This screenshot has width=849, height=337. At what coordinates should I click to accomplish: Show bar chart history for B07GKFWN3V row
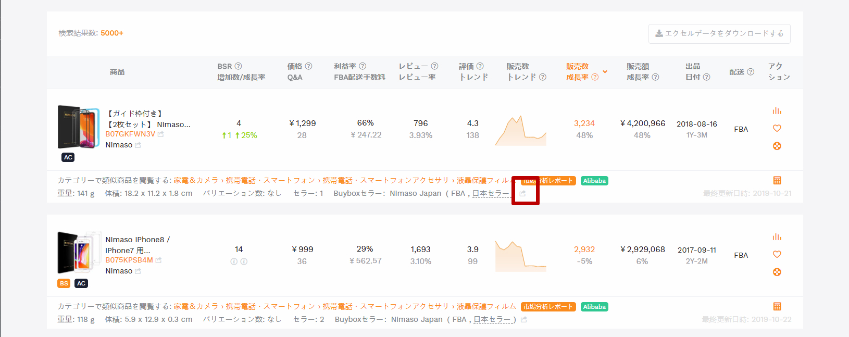tap(777, 111)
